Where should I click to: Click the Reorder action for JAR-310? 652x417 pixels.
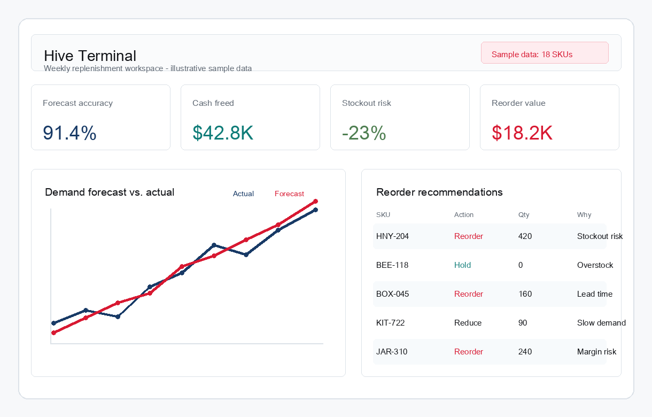[469, 352]
